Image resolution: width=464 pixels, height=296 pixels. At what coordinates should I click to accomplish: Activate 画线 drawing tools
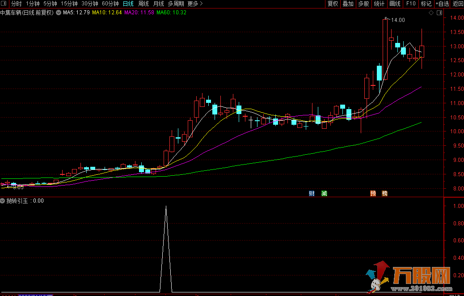[x=395, y=4]
